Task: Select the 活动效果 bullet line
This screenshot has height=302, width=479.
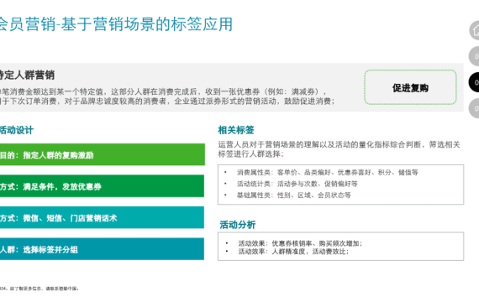Action: [300, 243]
